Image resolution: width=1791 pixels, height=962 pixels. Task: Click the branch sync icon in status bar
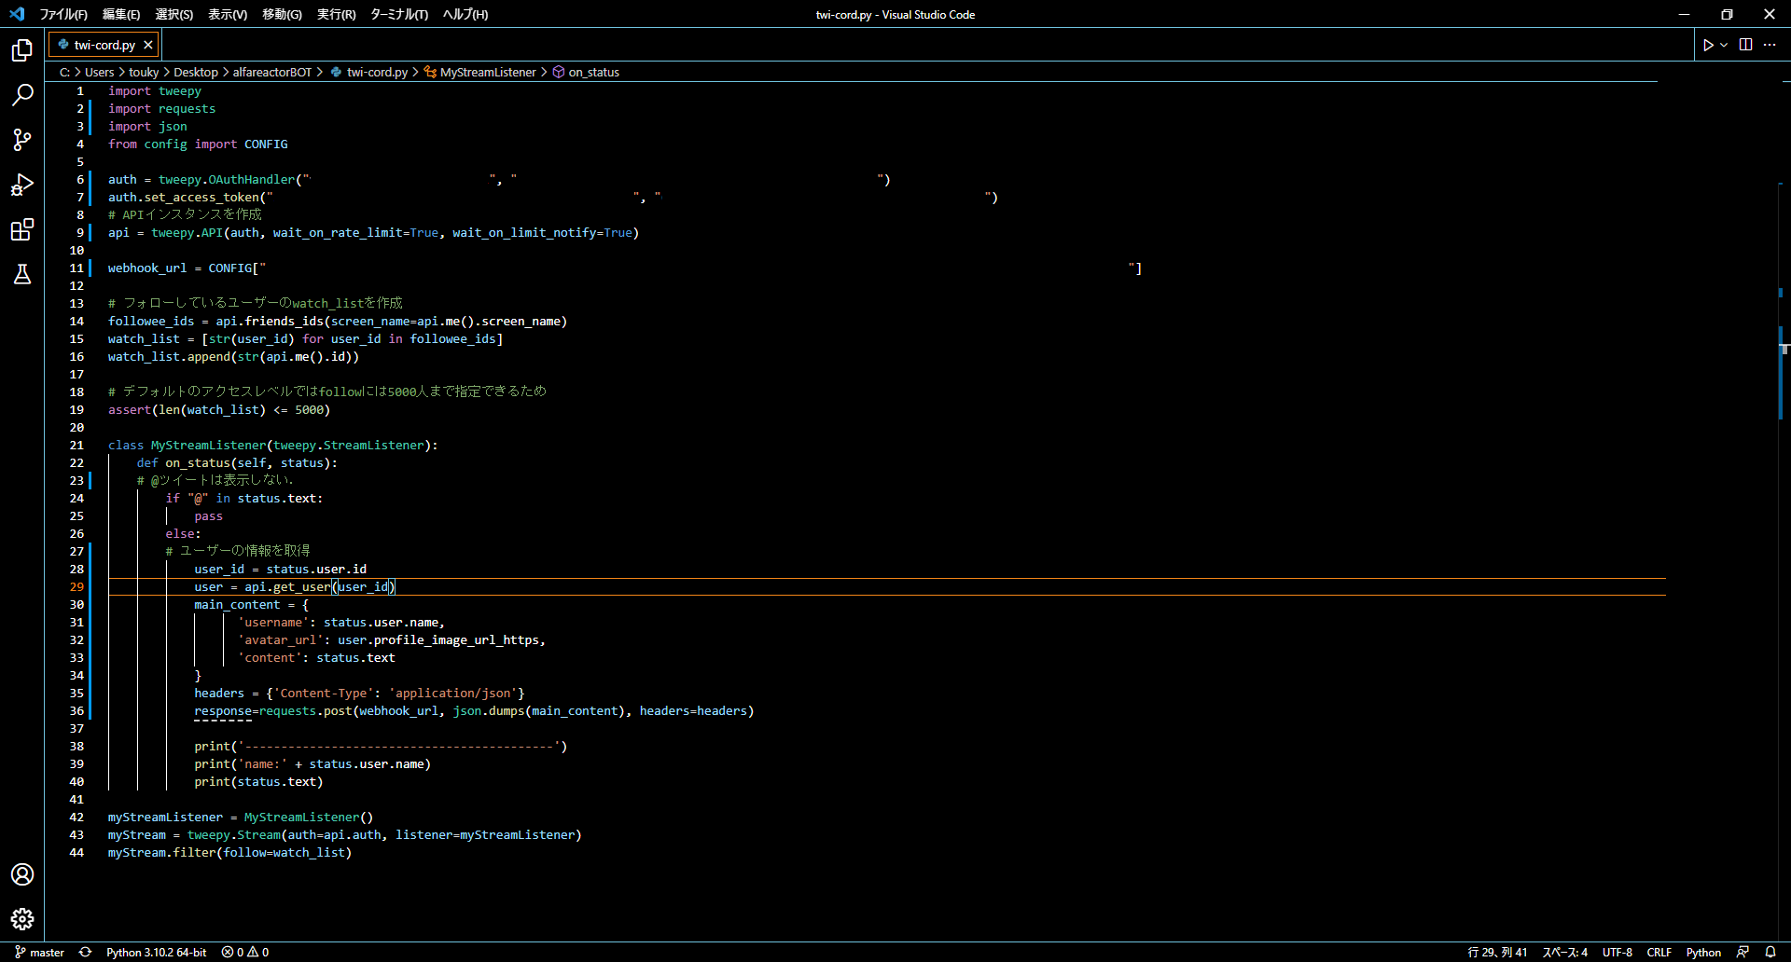(x=85, y=952)
